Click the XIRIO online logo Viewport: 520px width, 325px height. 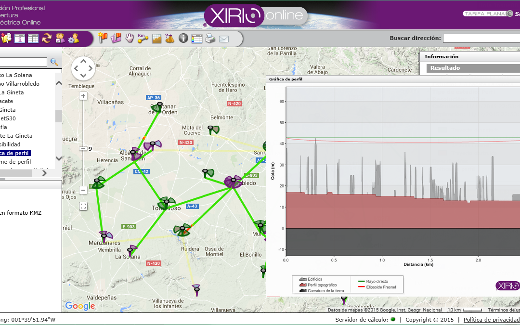[255, 15]
